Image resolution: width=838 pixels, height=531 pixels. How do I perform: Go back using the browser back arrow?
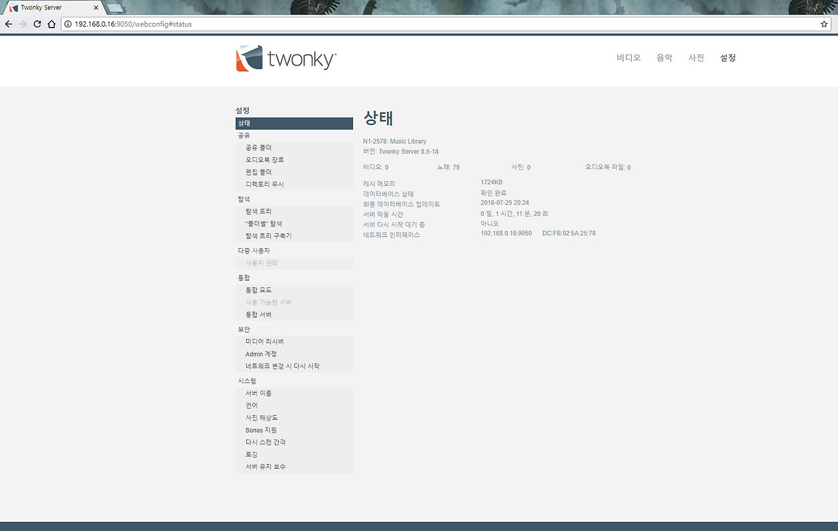(x=9, y=24)
